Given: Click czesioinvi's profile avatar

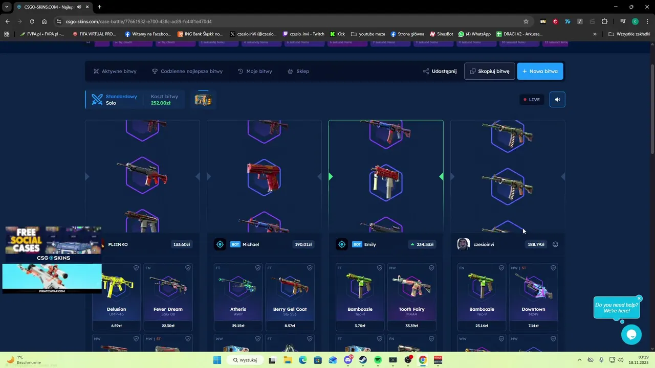Looking at the screenshot, I should [x=463, y=244].
